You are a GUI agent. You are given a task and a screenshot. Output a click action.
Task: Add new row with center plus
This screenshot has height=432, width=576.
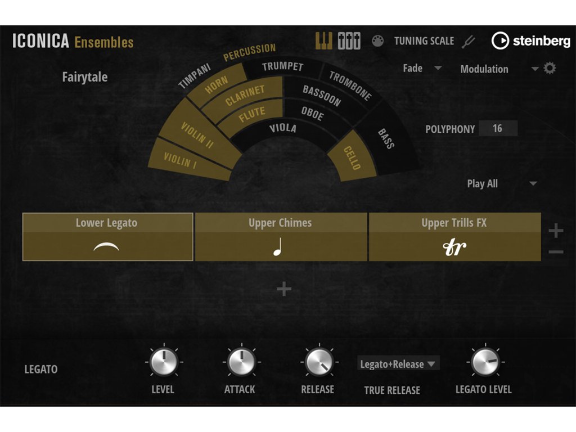284,289
